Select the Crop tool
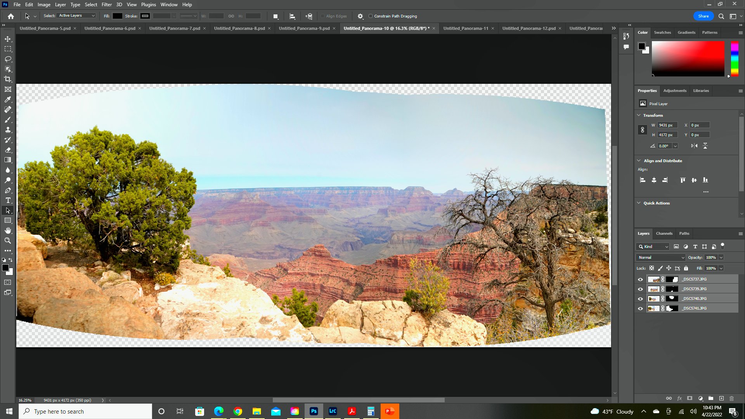Screen dimensions: 745x419 pyautogui.click(x=8, y=79)
